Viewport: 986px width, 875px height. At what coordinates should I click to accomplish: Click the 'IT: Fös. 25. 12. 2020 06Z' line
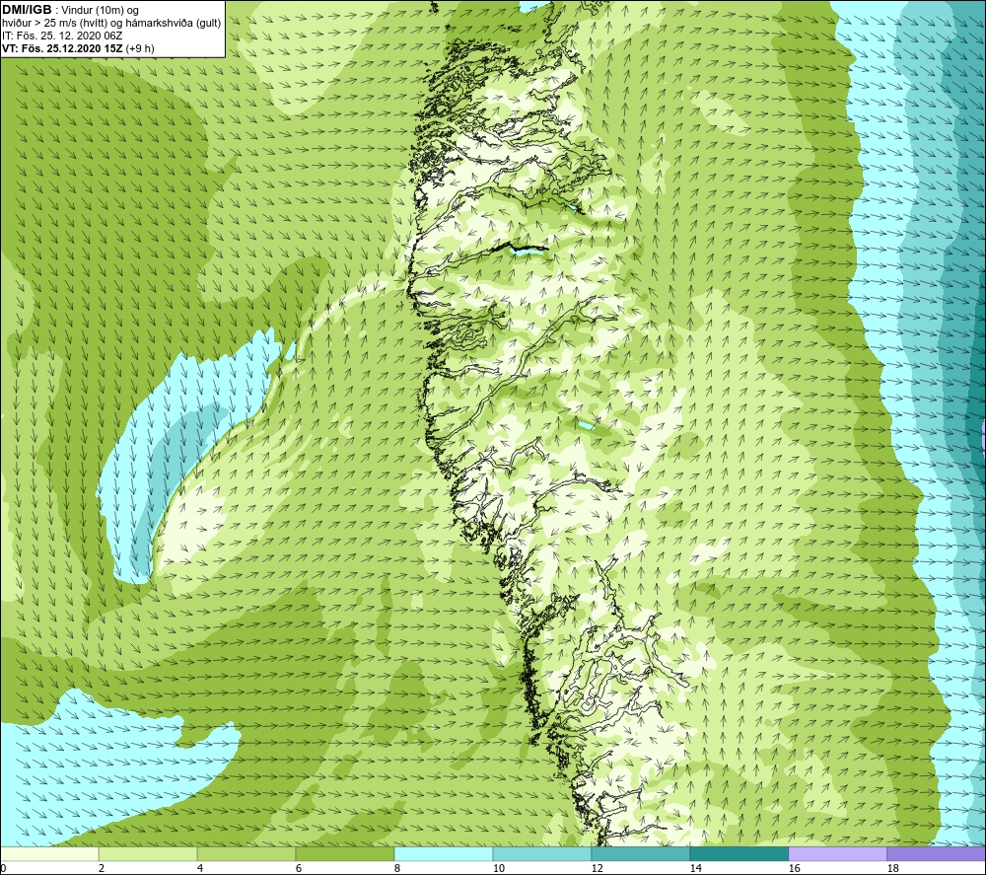tap(62, 36)
